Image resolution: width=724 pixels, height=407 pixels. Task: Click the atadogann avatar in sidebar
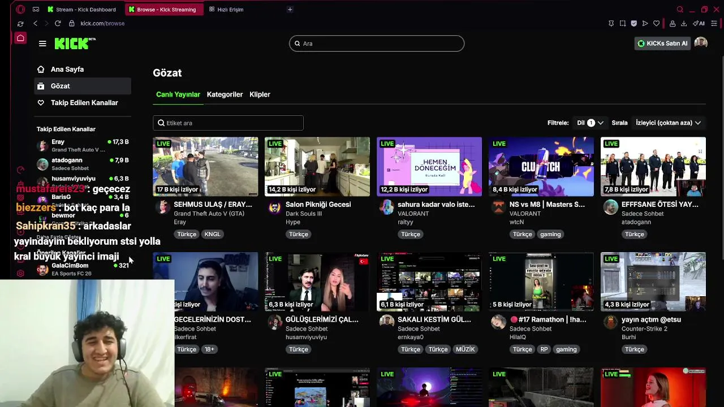[x=42, y=164]
